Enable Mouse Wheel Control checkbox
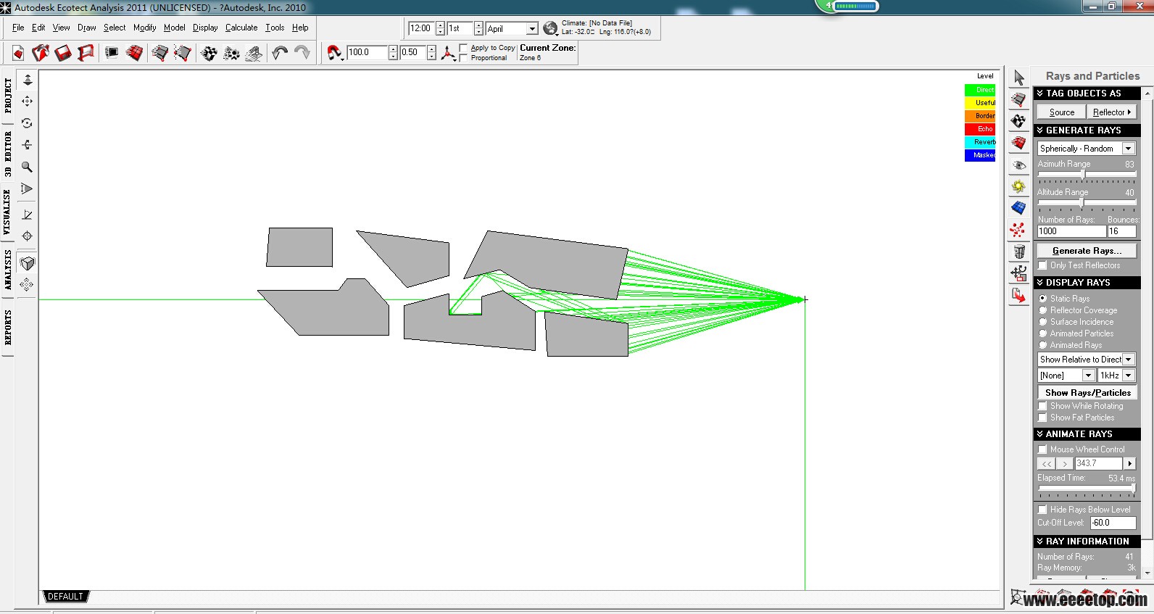The width and height of the screenshot is (1154, 614). pos(1042,449)
